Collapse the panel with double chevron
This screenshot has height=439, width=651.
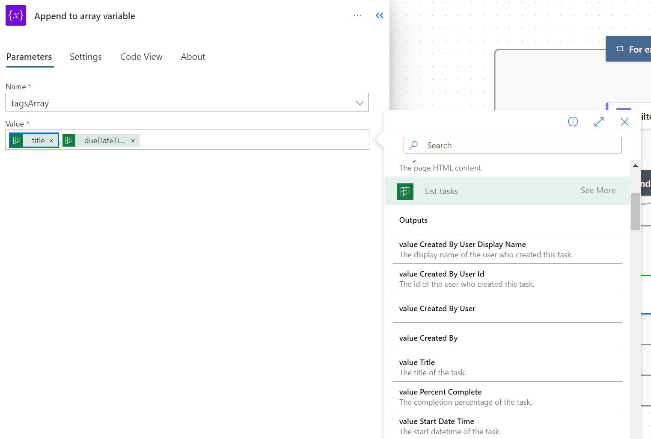tap(379, 15)
